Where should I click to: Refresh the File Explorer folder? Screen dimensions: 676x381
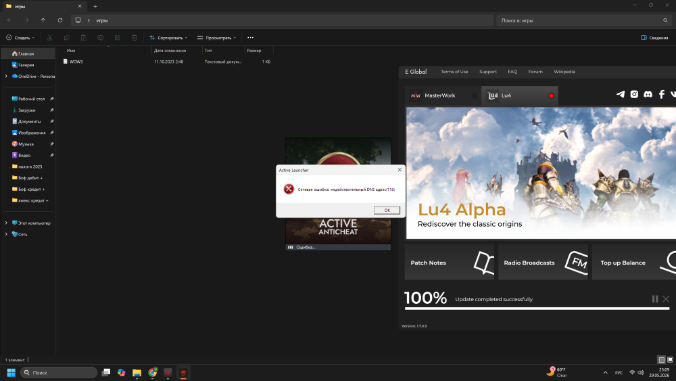(x=60, y=20)
